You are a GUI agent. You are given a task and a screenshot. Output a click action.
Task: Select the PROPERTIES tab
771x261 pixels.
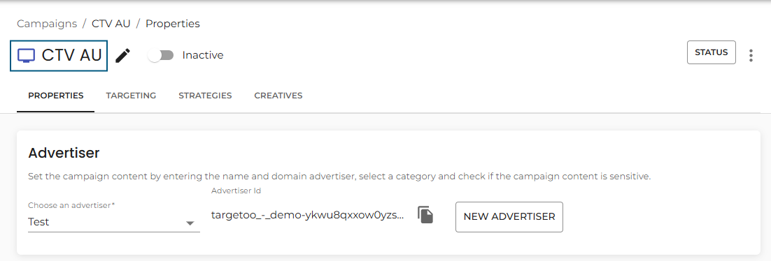[55, 96]
